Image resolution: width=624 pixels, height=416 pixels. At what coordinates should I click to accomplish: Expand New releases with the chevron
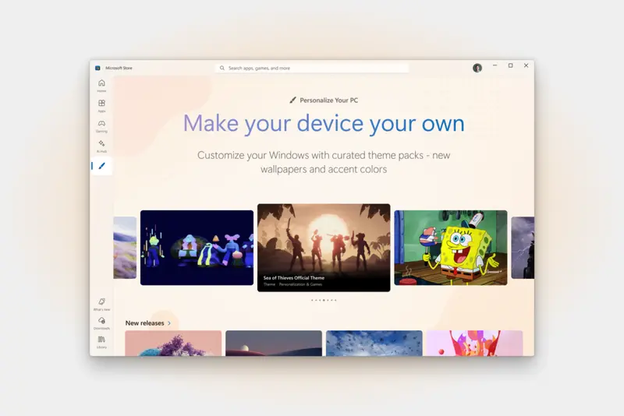point(169,323)
